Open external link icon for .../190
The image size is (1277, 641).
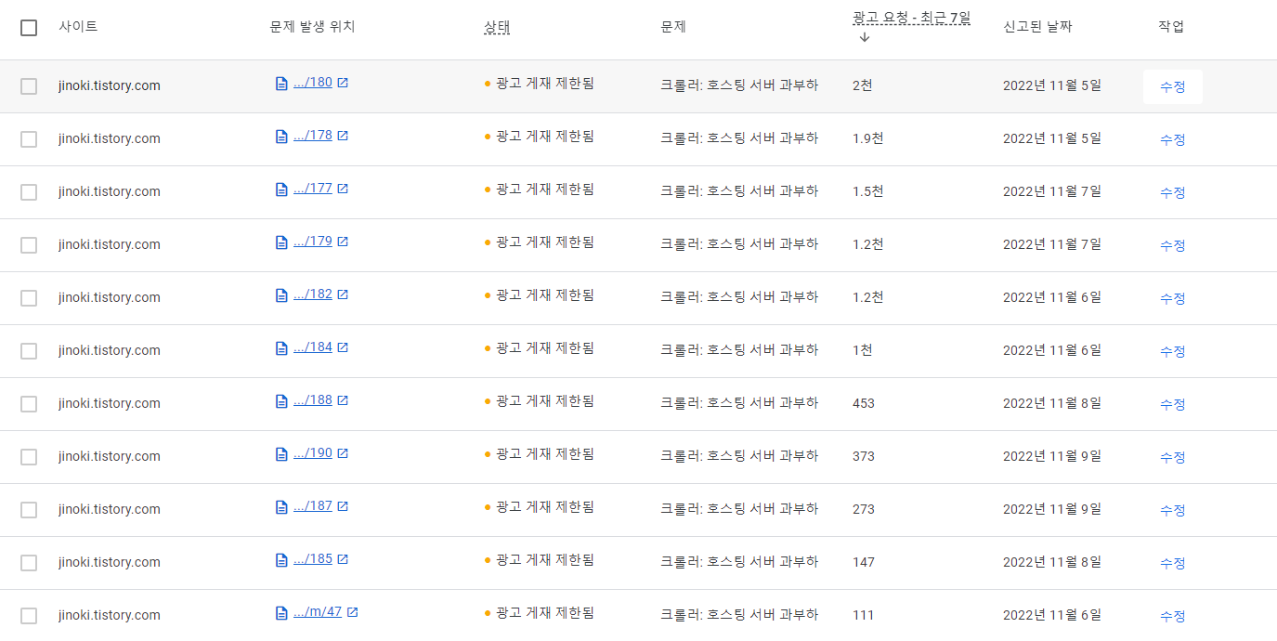343,453
